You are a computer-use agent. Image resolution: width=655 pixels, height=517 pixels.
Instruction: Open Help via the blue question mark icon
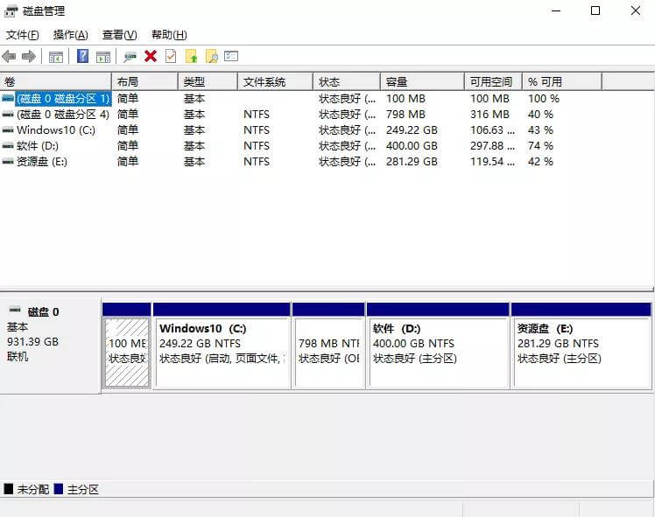(x=82, y=56)
